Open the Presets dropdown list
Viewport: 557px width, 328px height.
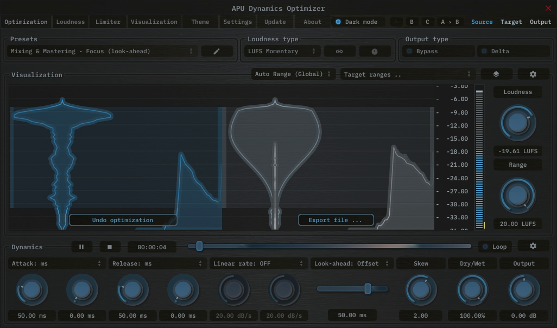(x=102, y=51)
